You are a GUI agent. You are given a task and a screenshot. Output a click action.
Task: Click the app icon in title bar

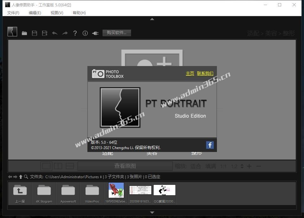tap(8, 5)
